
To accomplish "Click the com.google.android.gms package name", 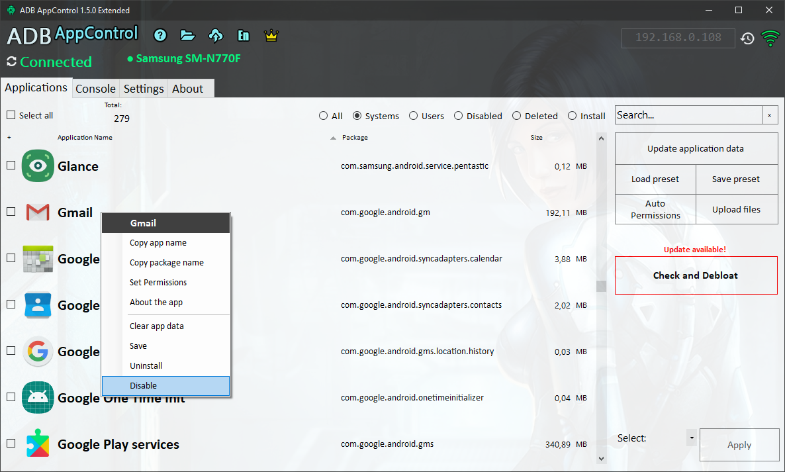I will click(x=387, y=444).
